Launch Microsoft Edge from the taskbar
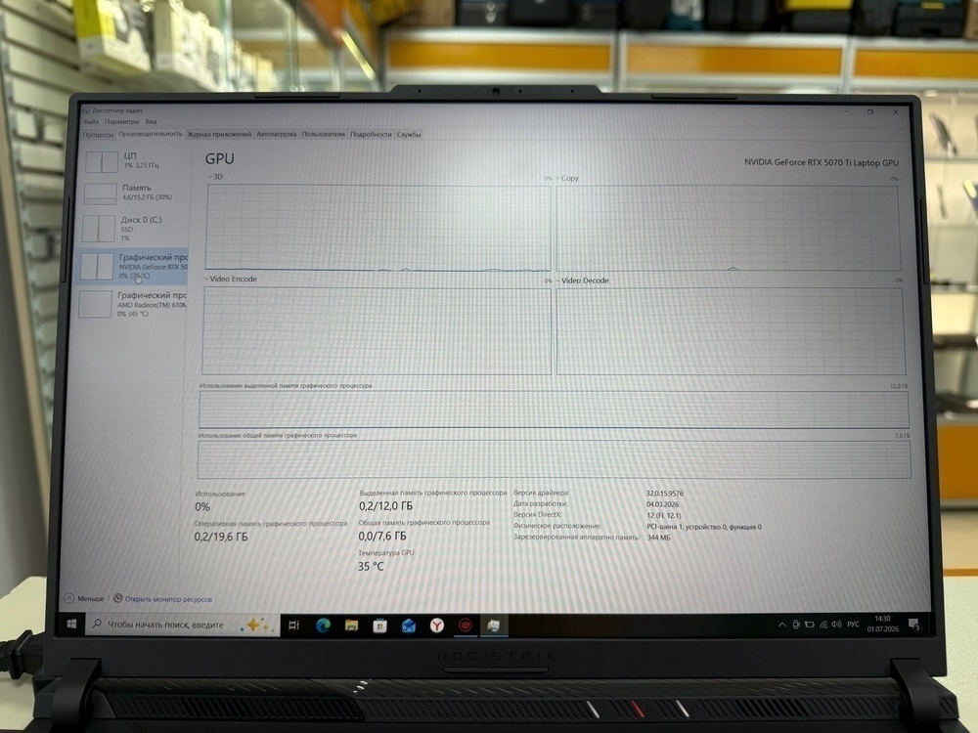This screenshot has width=978, height=733. [x=323, y=625]
